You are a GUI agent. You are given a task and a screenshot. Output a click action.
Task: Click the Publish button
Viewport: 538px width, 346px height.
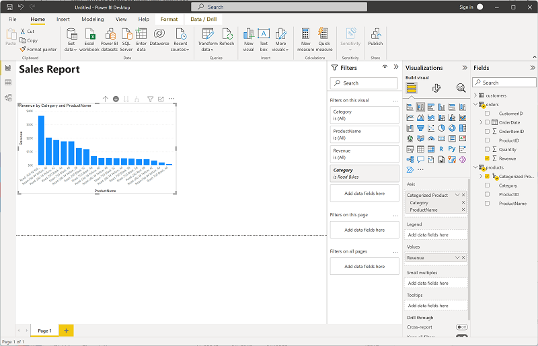(375, 38)
